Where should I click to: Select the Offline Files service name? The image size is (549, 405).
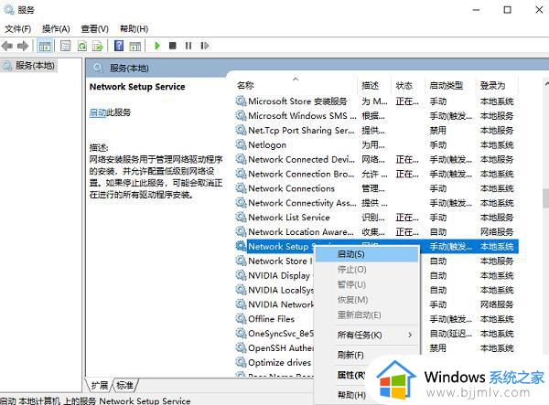pos(272,319)
